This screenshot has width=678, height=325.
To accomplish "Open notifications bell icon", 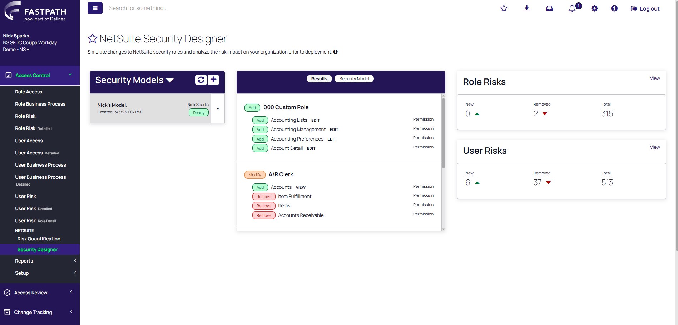I will 573,8.
